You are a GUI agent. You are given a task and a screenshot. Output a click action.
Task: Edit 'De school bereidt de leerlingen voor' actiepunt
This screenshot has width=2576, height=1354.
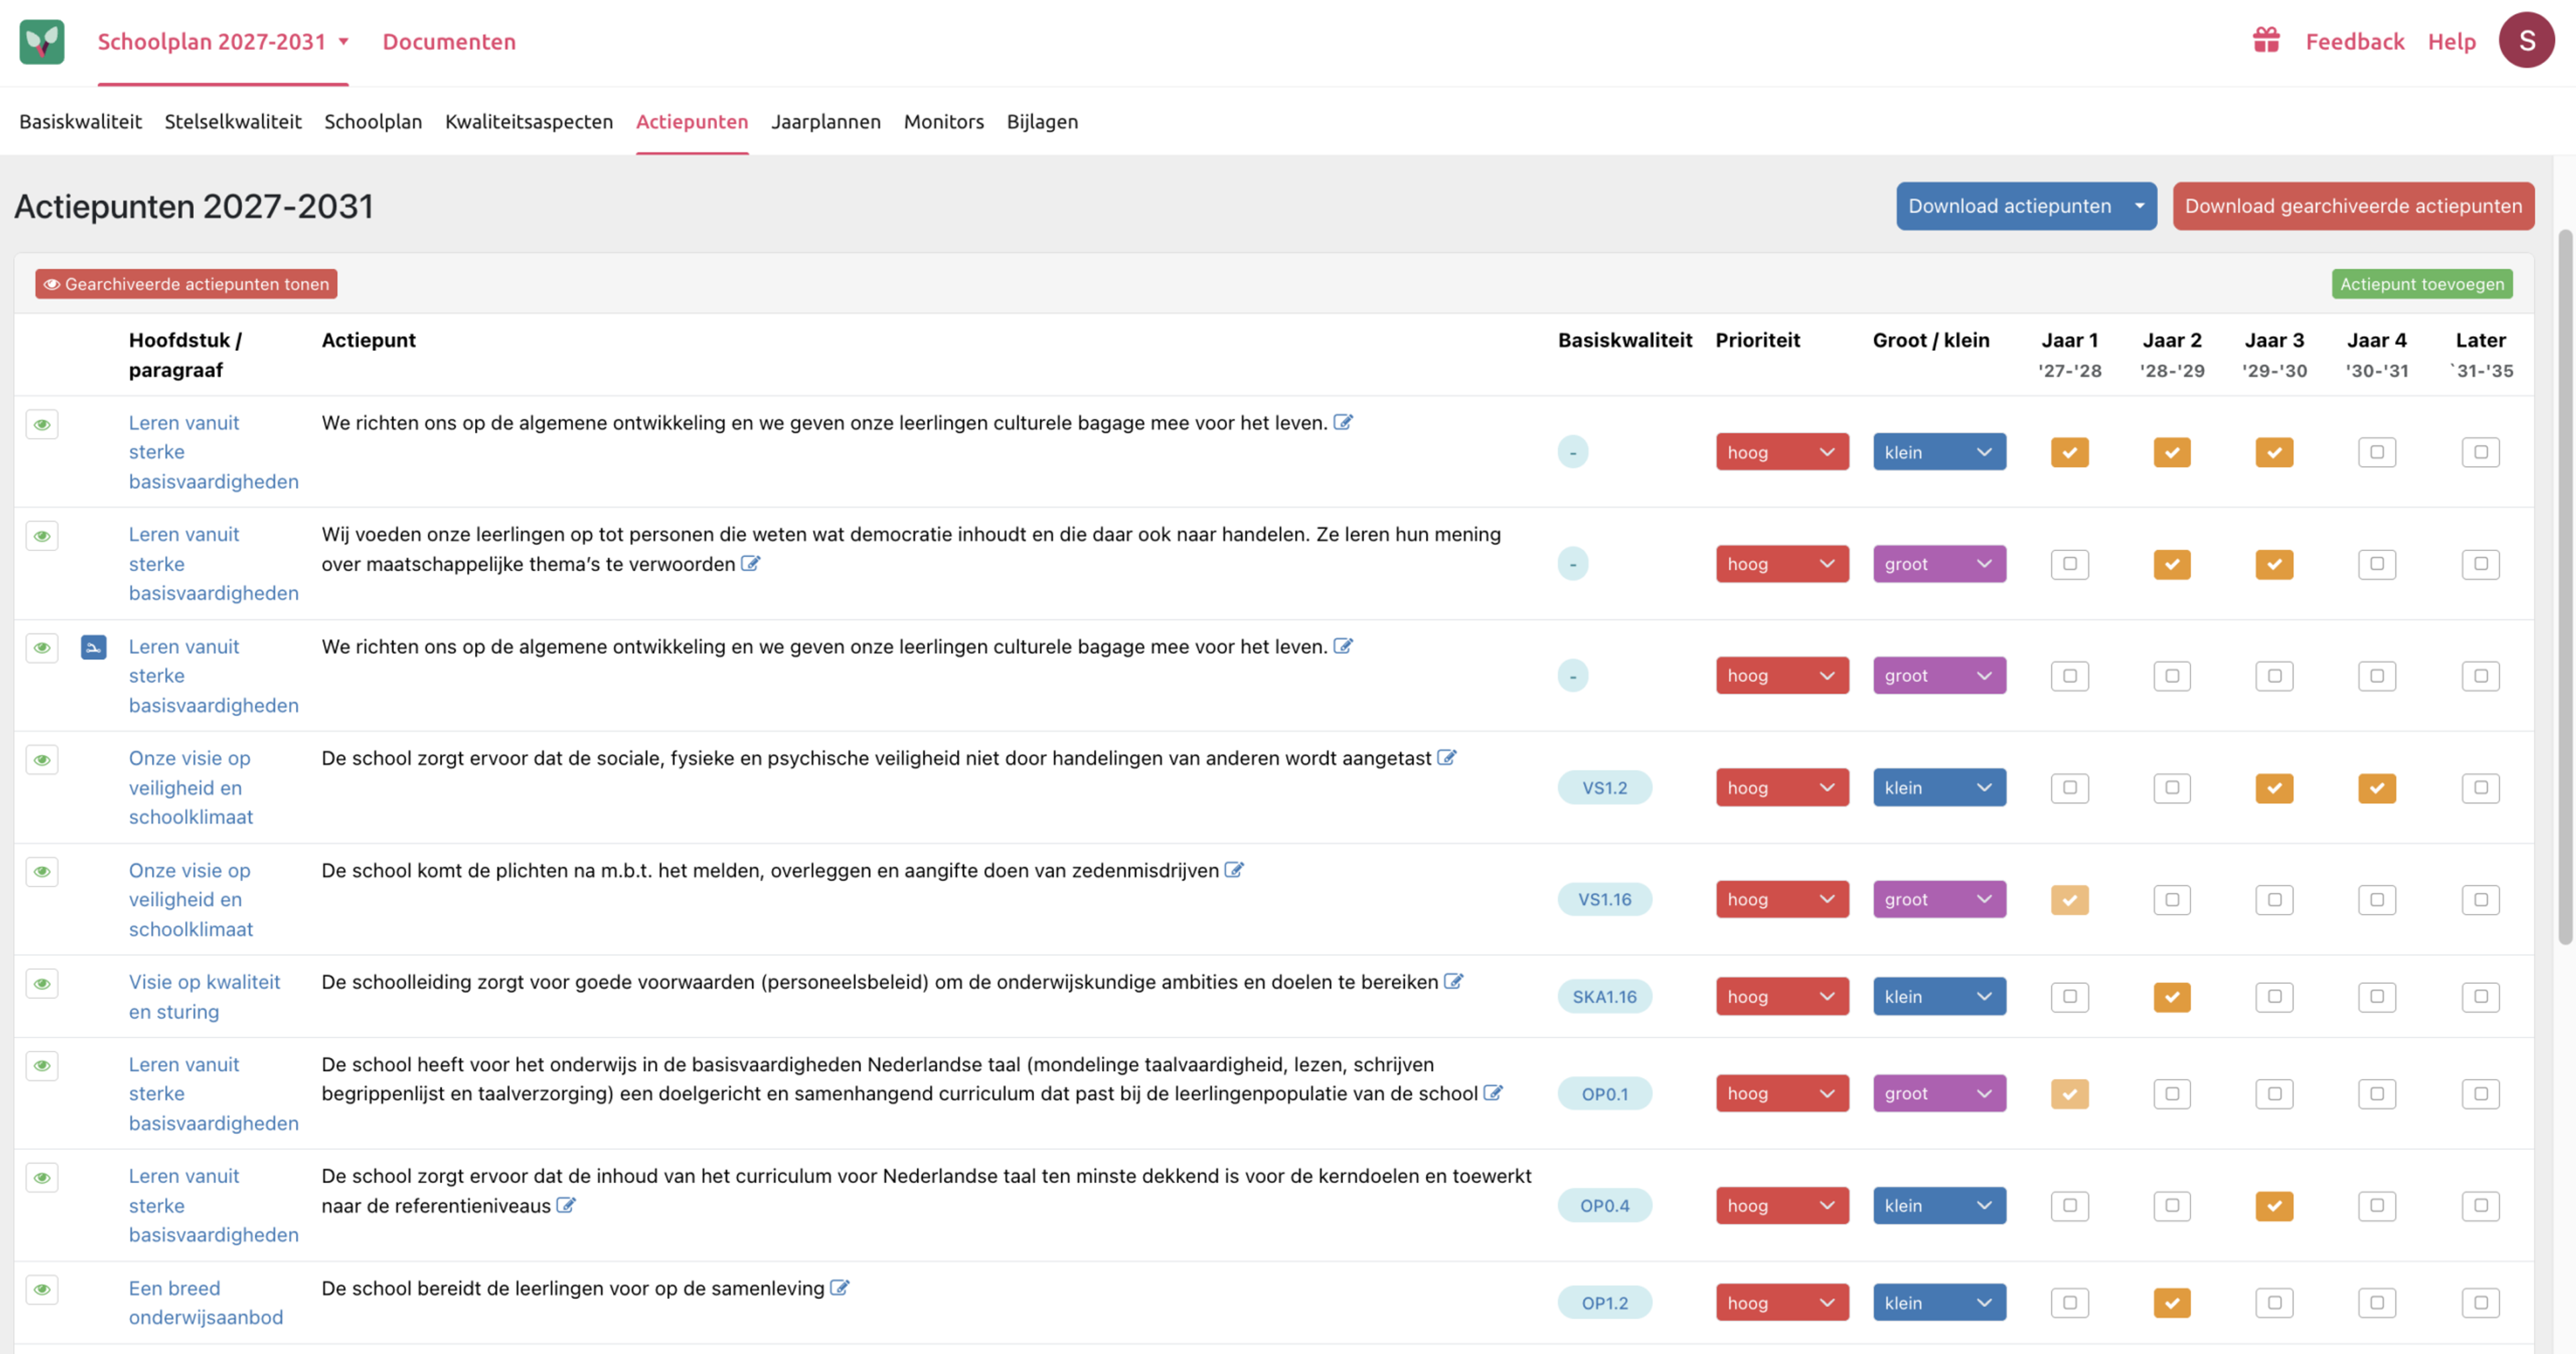839,1288
